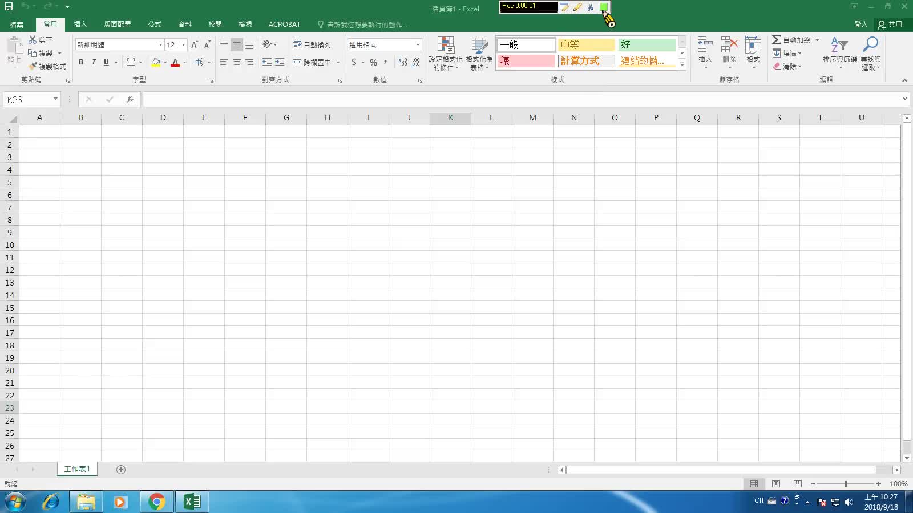Open Fill (填滿) dropdown
The width and height of the screenshot is (913, 513).
pos(787,53)
